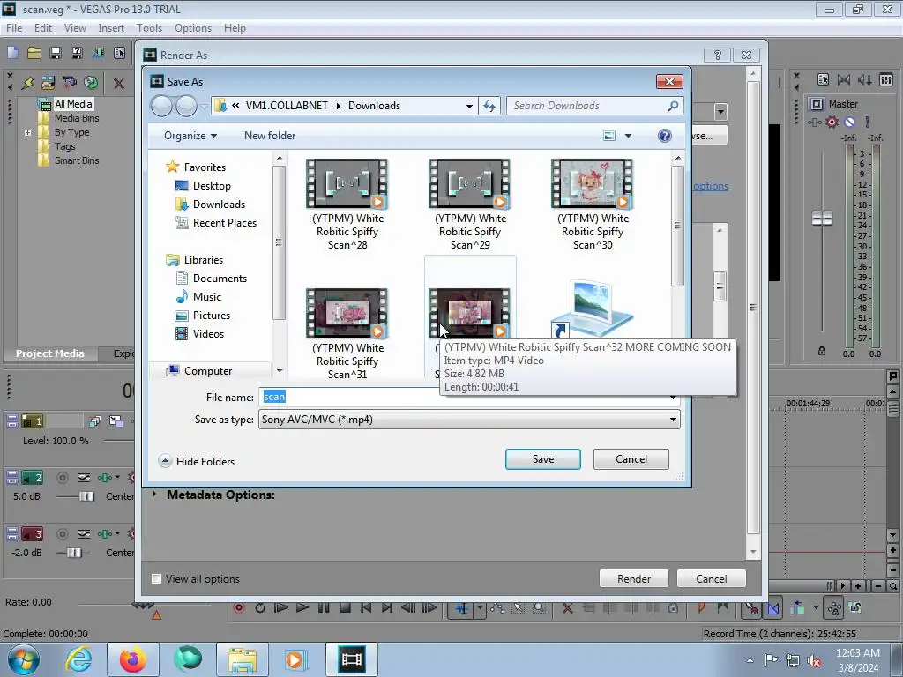Viewport: 903px width, 677px height.
Task: Toggle the master fader lock icon
Action: pos(822,351)
